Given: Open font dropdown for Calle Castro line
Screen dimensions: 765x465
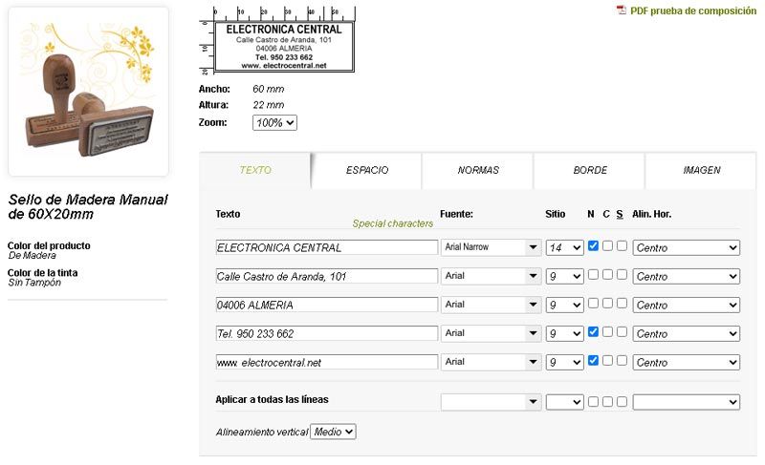Looking at the screenshot, I should click(491, 276).
